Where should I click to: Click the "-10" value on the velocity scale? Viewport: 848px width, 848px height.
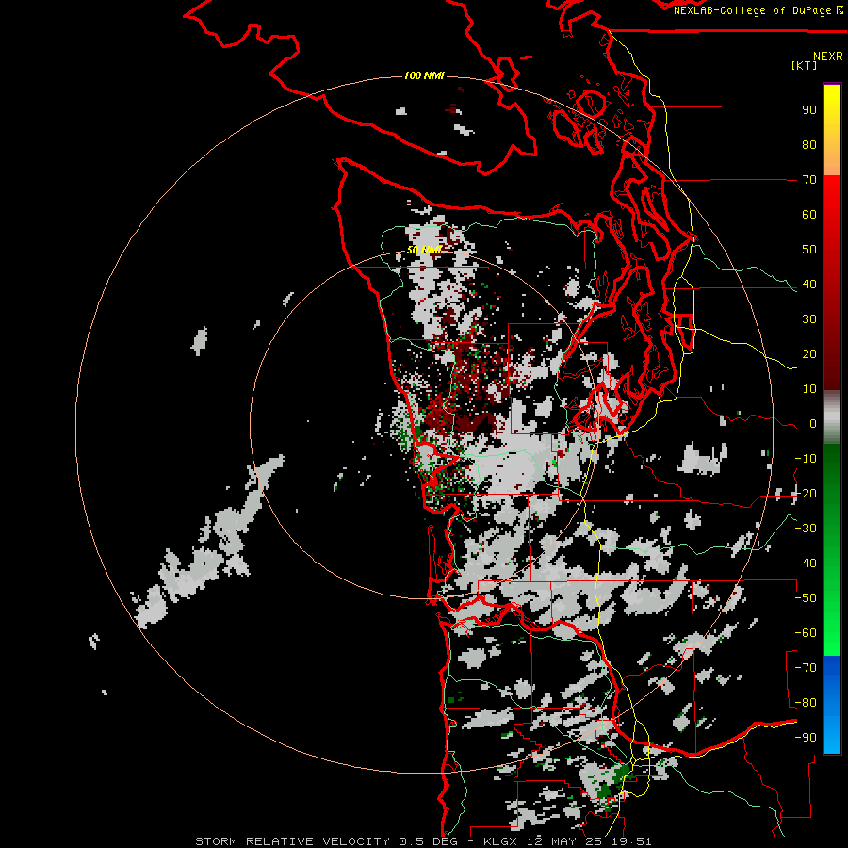(x=806, y=459)
